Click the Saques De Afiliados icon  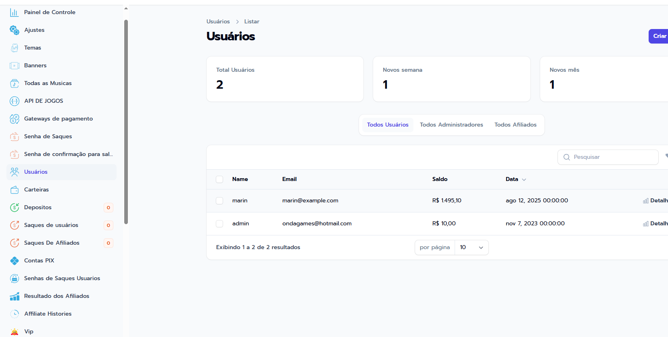pyautogui.click(x=15, y=243)
